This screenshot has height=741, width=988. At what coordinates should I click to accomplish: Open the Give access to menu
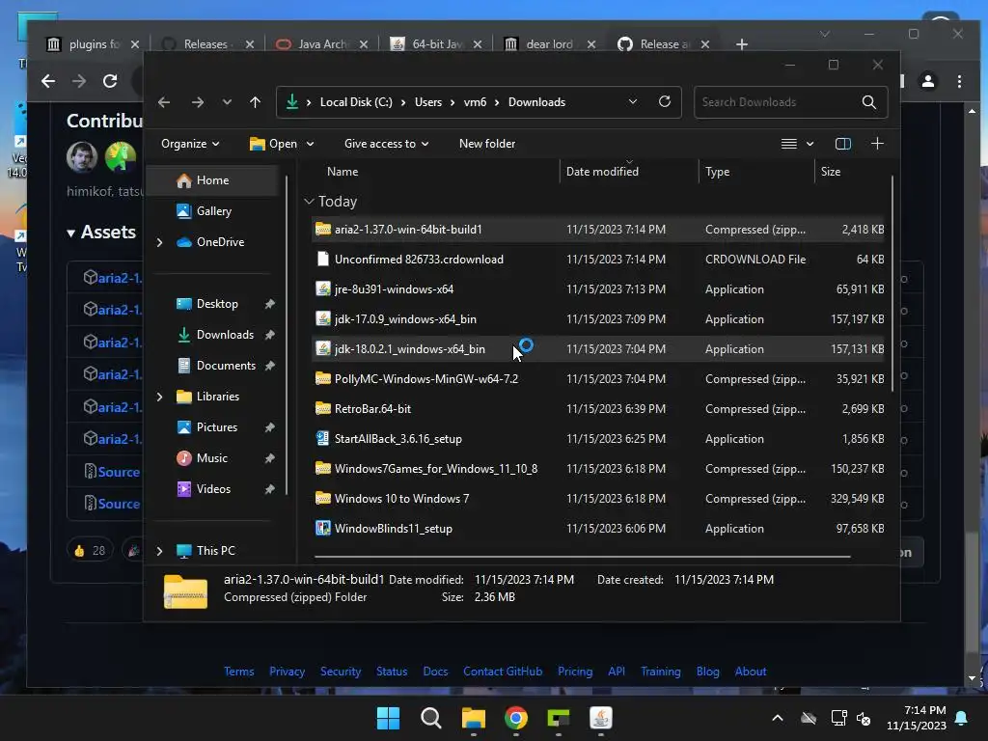pyautogui.click(x=386, y=144)
